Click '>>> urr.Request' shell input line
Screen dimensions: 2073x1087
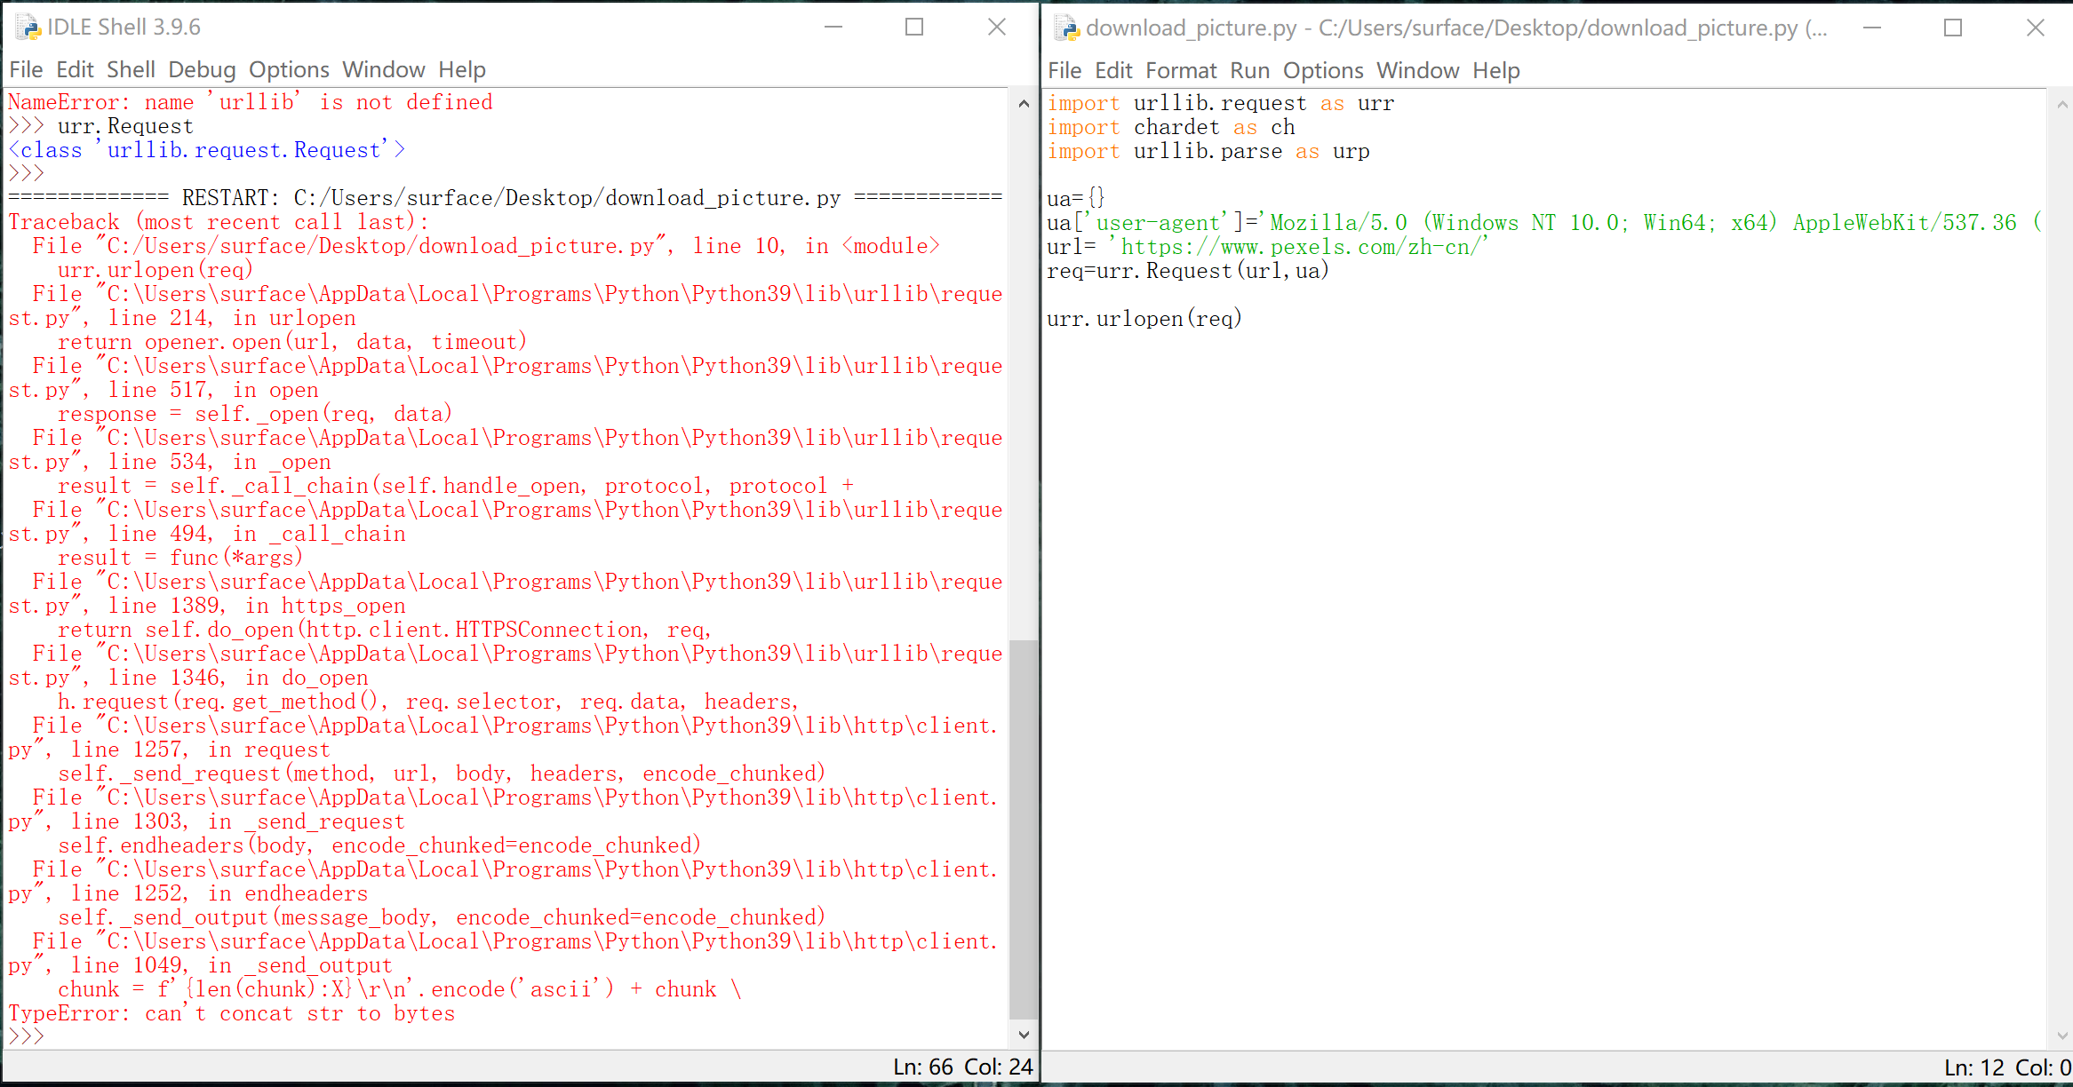pos(100,126)
